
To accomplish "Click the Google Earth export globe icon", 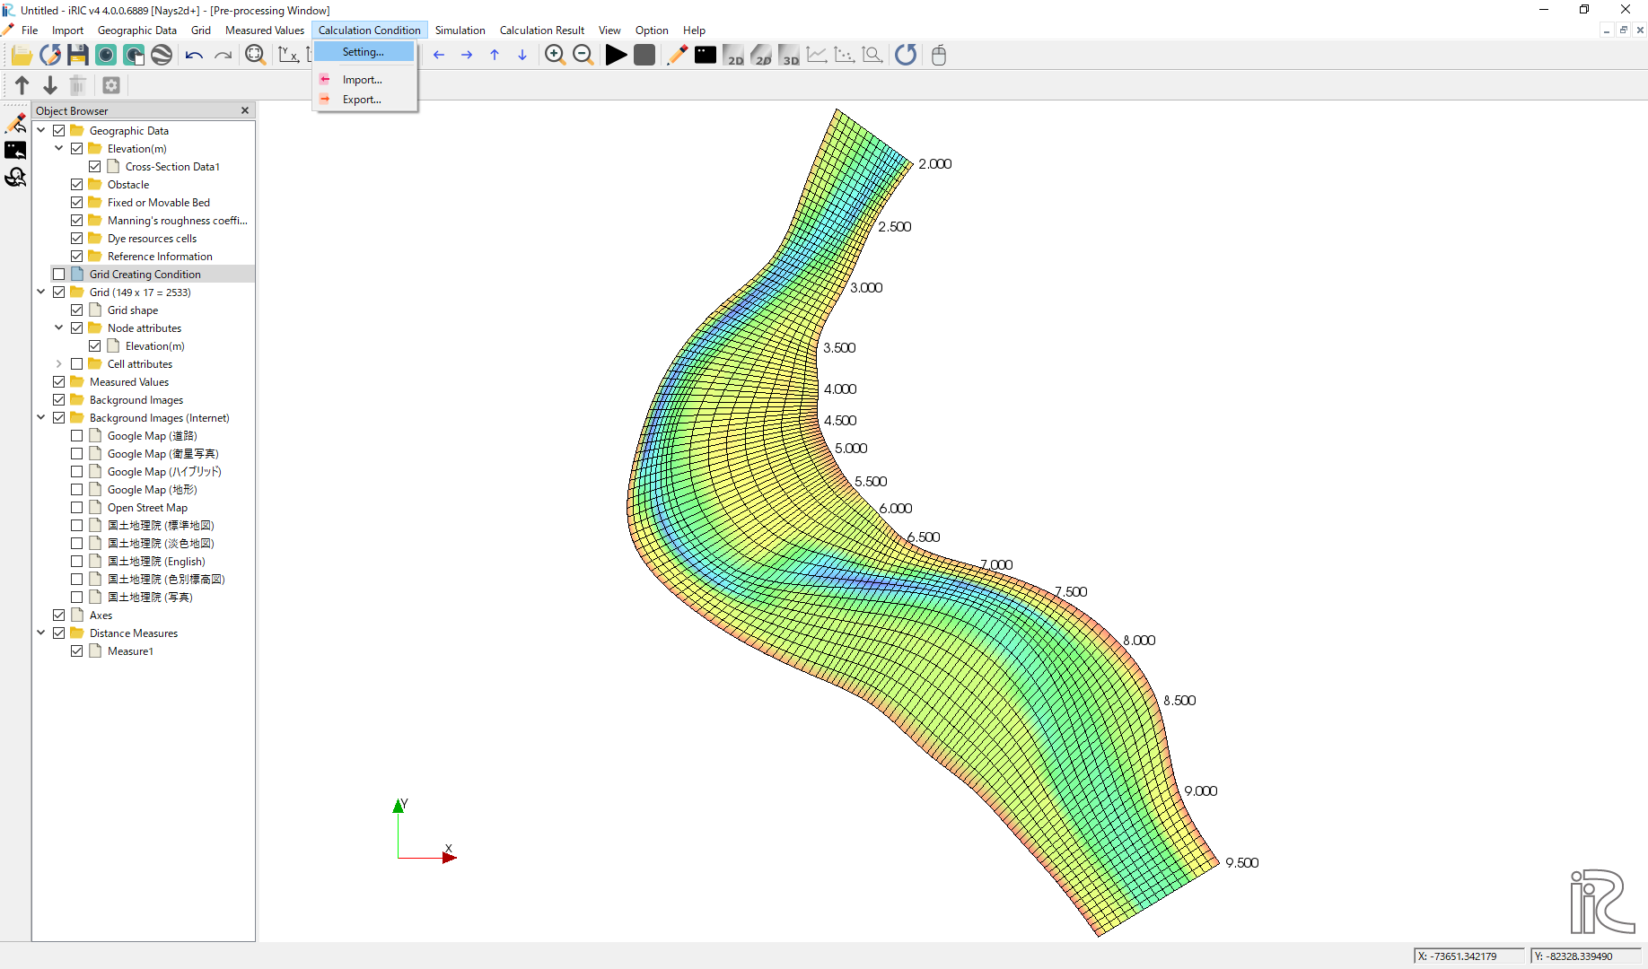I will click(x=162, y=55).
